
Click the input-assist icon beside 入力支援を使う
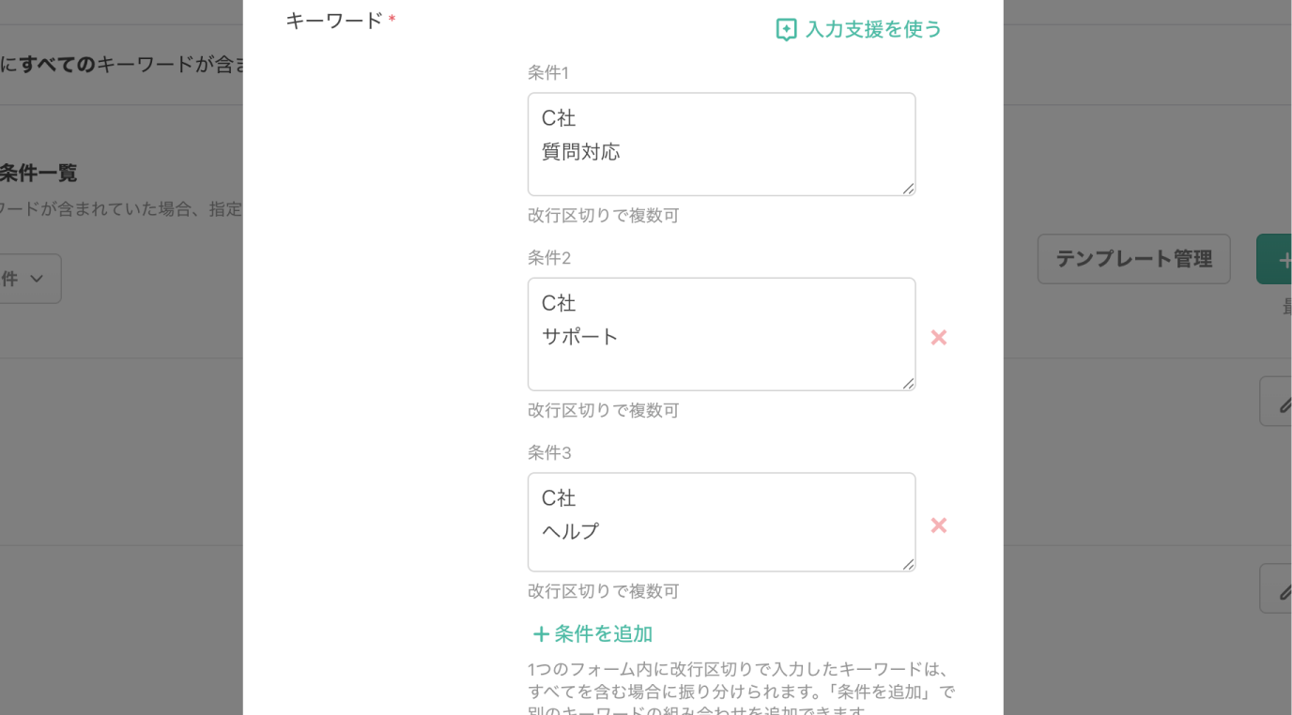pyautogui.click(x=785, y=29)
